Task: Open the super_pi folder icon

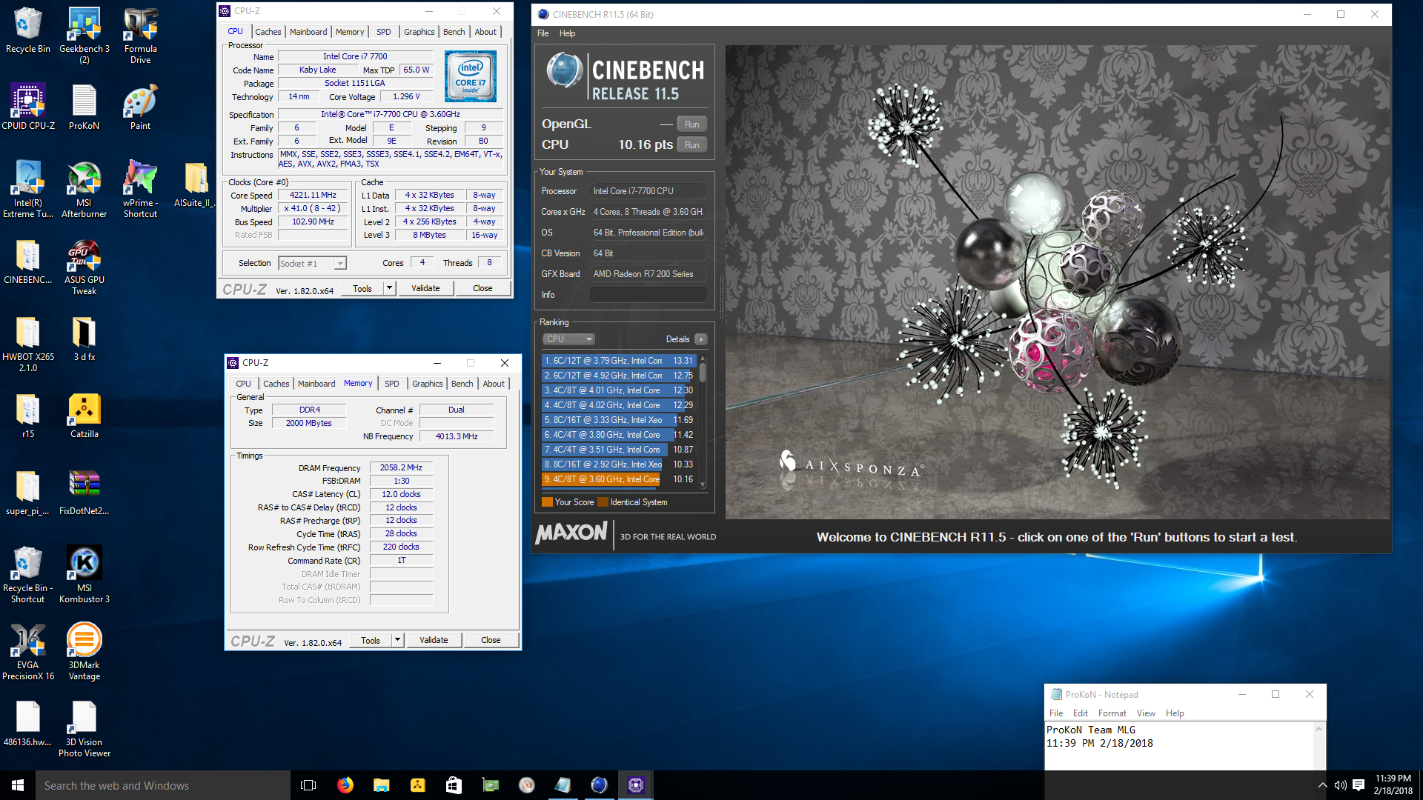Action: click(x=28, y=493)
